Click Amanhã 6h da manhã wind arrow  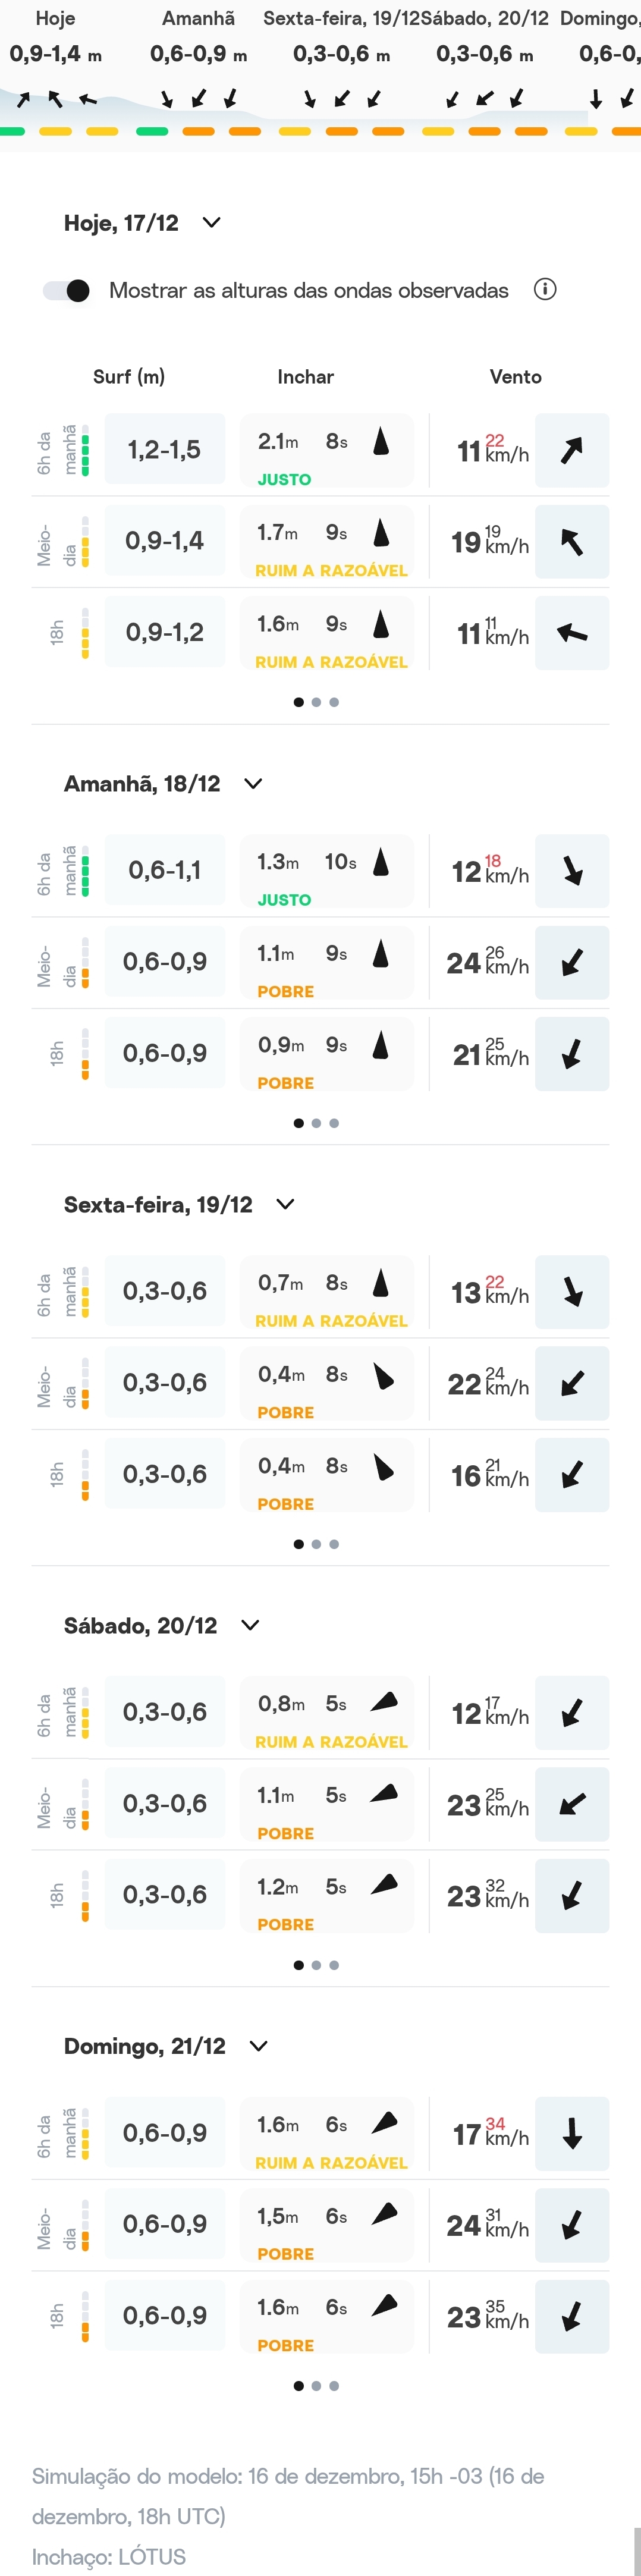pyautogui.click(x=572, y=871)
